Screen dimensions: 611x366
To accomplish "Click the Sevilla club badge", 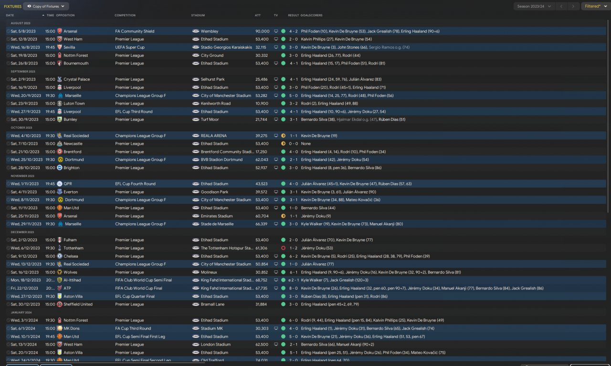I will 60,47.
